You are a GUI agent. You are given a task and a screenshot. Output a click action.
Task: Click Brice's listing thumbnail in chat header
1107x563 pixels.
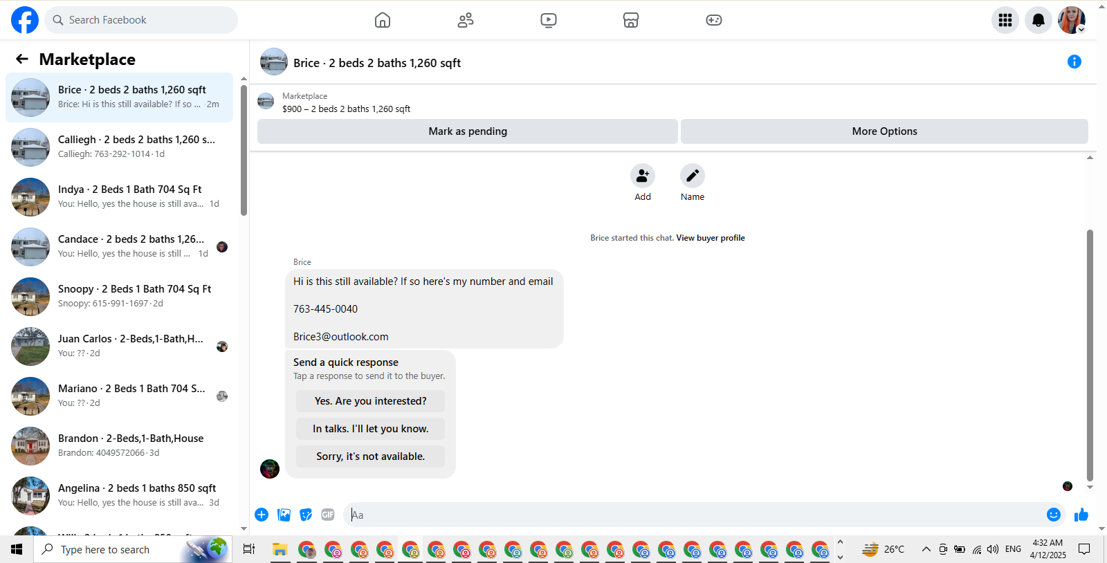(x=274, y=62)
